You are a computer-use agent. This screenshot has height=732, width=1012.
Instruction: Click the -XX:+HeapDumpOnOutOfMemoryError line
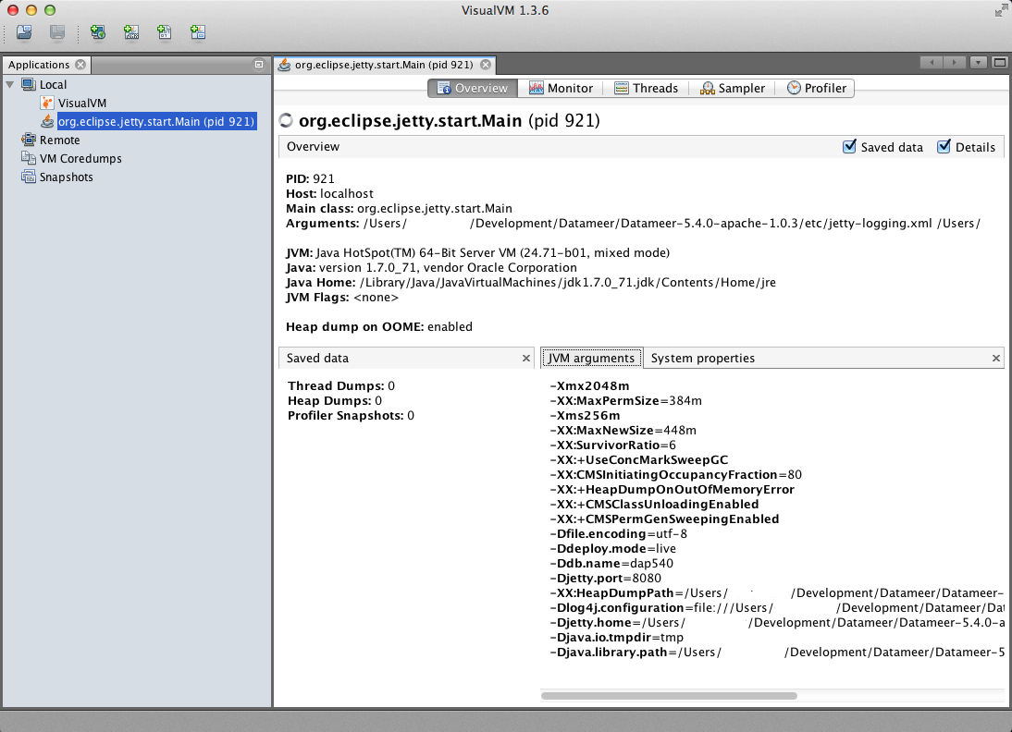(x=672, y=490)
